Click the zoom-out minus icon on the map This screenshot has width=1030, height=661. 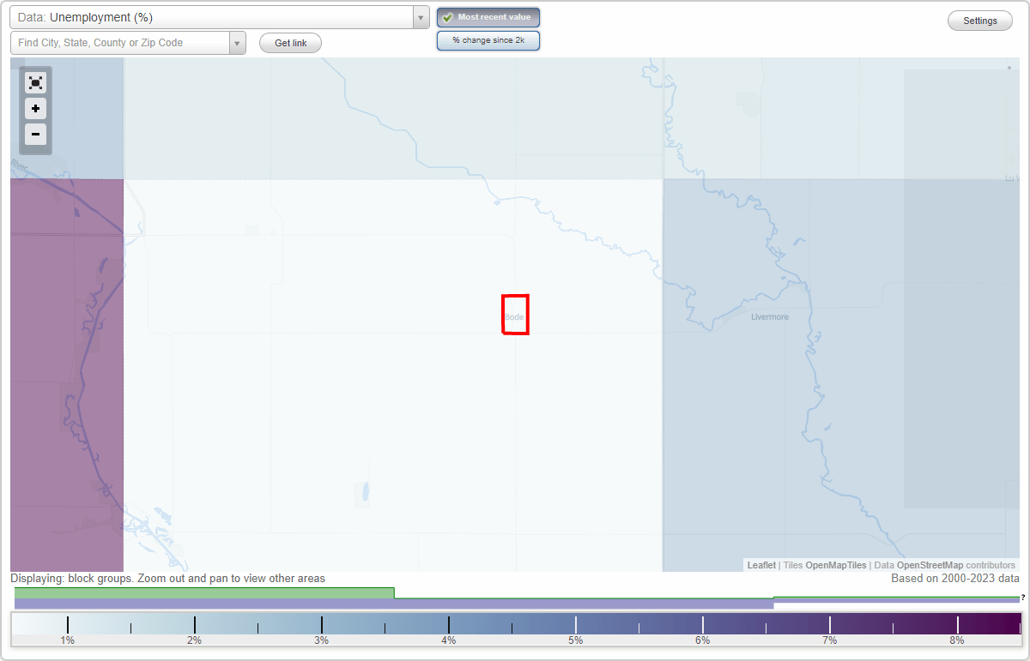pyautogui.click(x=35, y=135)
